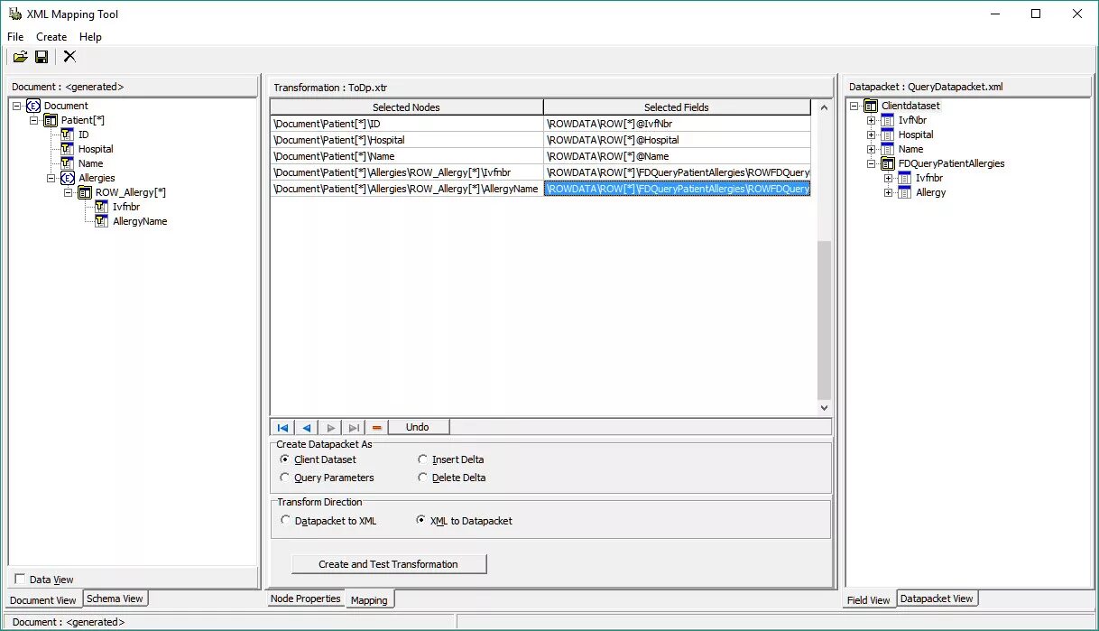
Task: Collapse the ROW_Allergy[*] node
Action: point(69,192)
